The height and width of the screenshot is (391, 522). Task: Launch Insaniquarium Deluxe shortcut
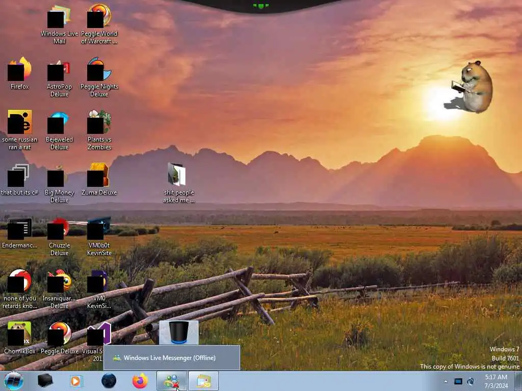tap(59, 289)
